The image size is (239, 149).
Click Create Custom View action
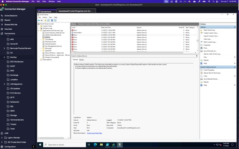[211, 33]
